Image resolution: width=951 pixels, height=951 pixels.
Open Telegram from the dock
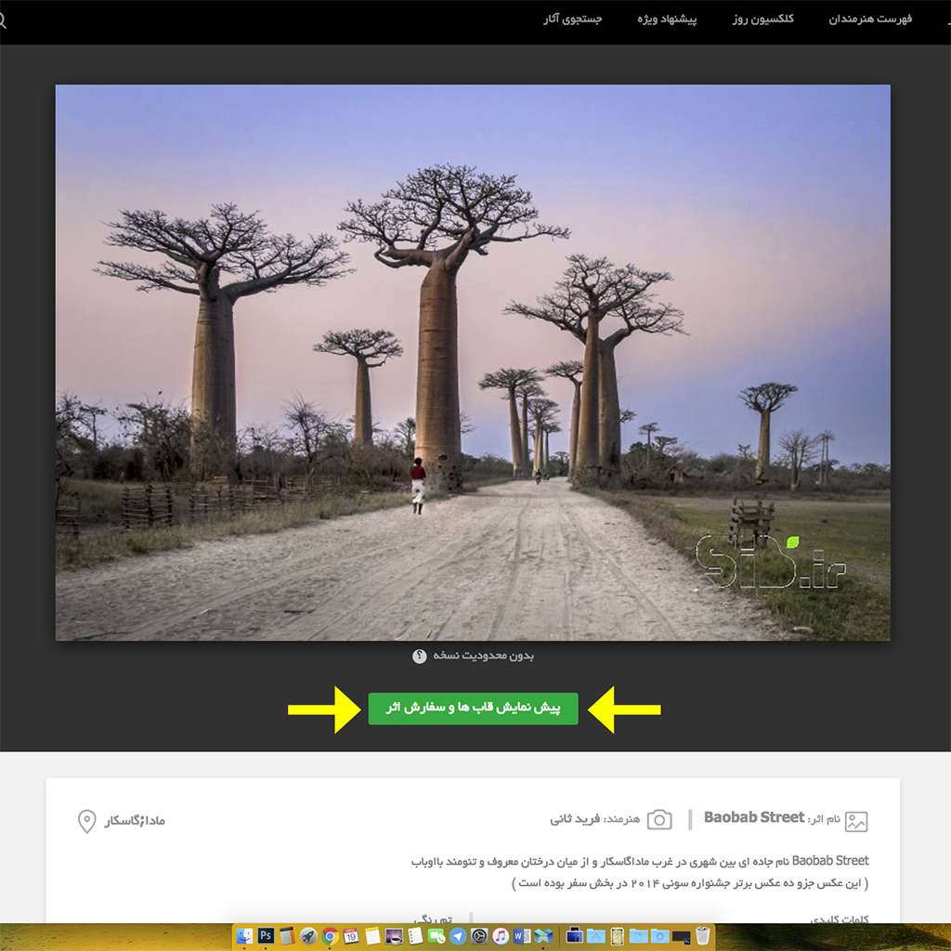pyautogui.click(x=458, y=936)
